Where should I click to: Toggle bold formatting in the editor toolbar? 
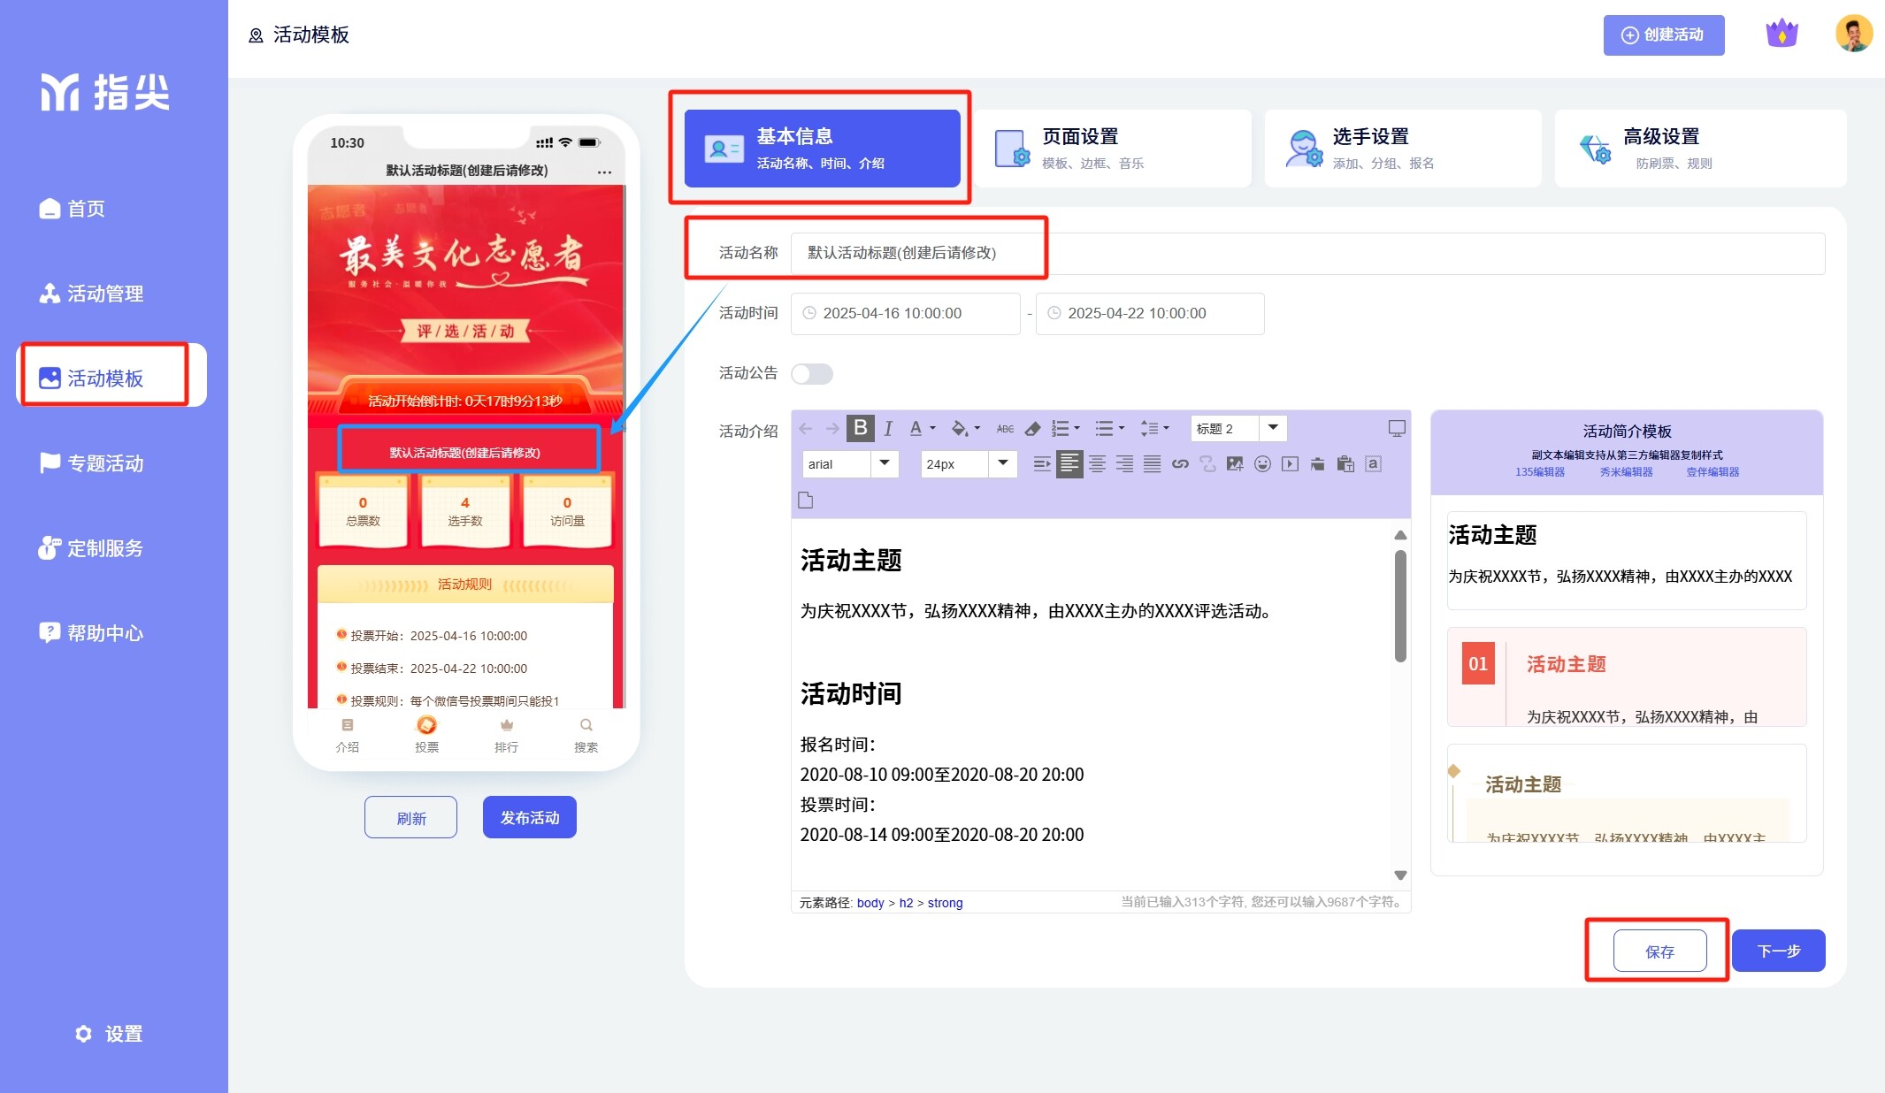pos(860,429)
